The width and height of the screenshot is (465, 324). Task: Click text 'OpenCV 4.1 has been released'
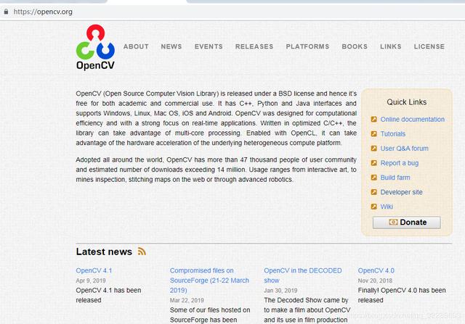[108, 295]
